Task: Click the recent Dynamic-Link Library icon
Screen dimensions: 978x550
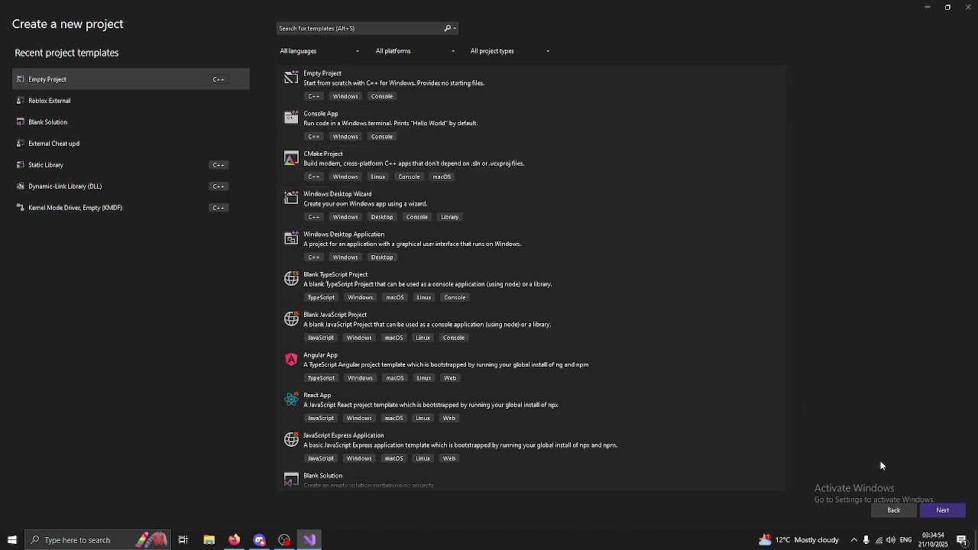Action: [x=21, y=186]
